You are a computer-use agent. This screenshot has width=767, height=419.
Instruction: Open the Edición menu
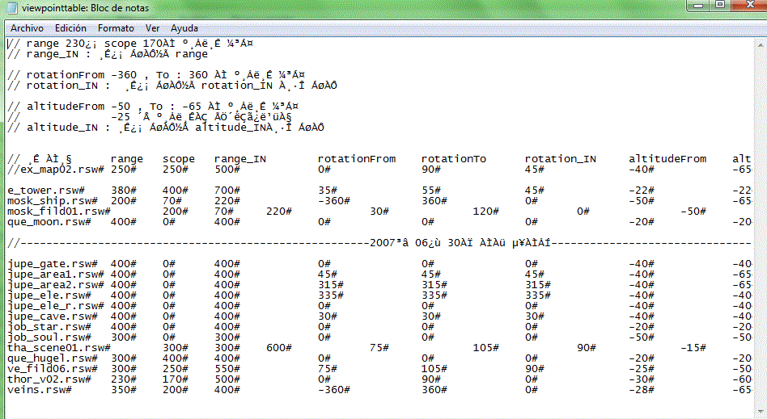point(70,27)
